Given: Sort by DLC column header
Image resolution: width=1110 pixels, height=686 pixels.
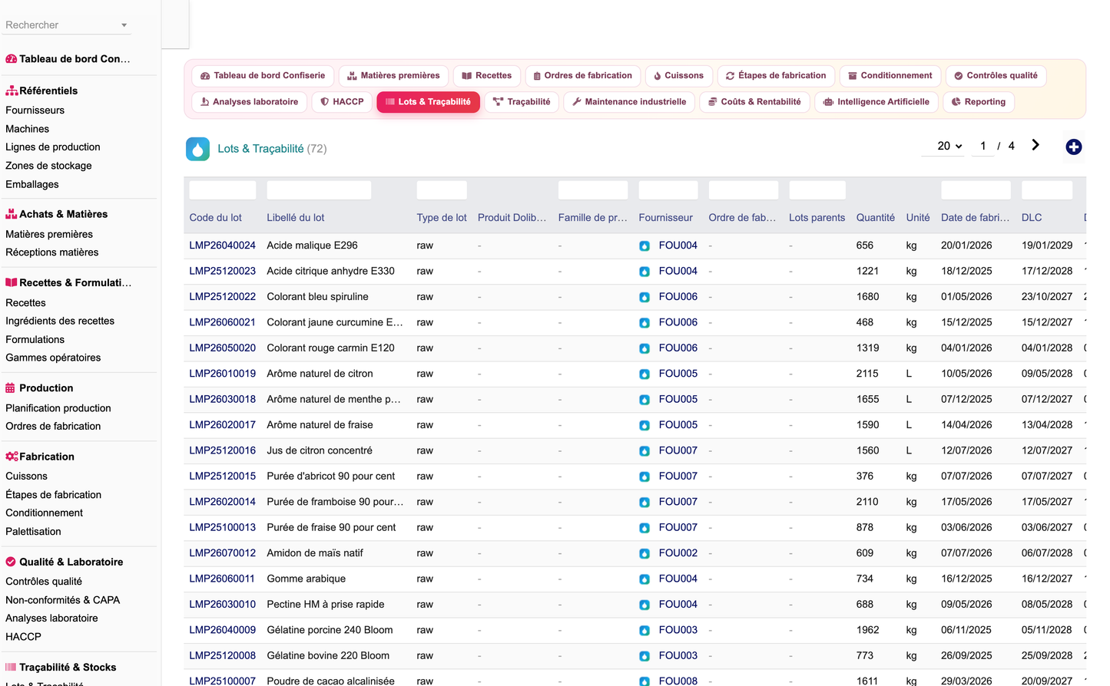Looking at the screenshot, I should tap(1032, 218).
